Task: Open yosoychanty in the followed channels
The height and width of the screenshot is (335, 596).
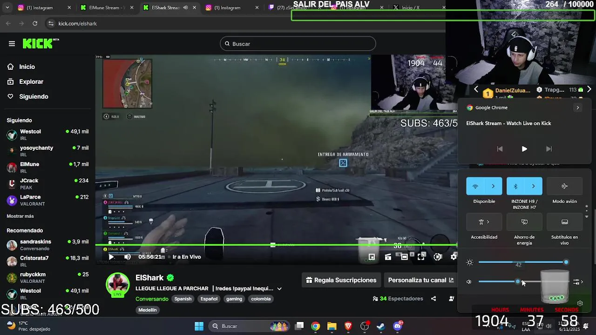Action: click(47, 151)
